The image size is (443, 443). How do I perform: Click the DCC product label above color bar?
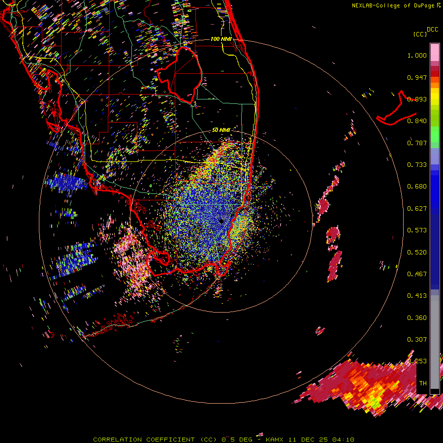[x=432, y=30]
